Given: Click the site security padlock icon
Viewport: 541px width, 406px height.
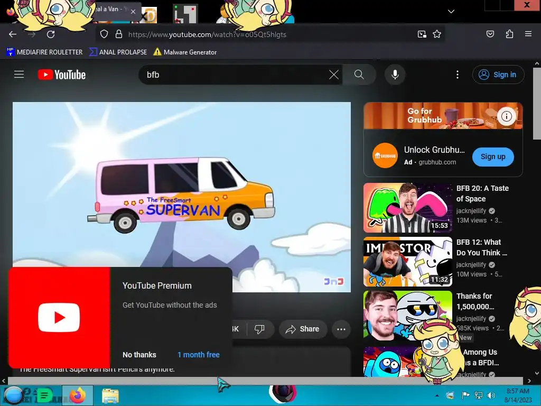Looking at the screenshot, I should pyautogui.click(x=119, y=34).
